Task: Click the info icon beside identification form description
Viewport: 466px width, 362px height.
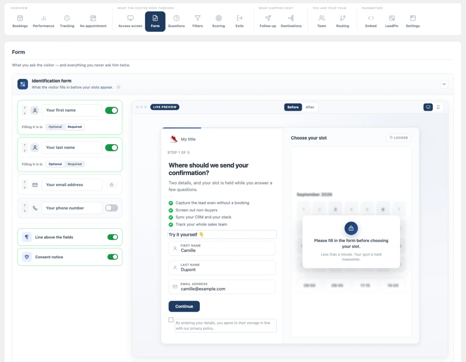Action: 118,87
